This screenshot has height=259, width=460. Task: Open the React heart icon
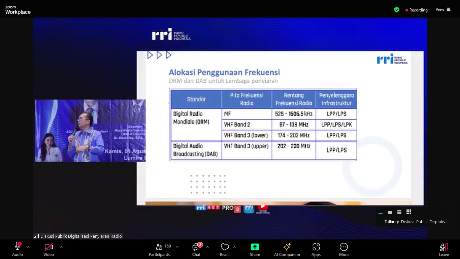click(225, 249)
